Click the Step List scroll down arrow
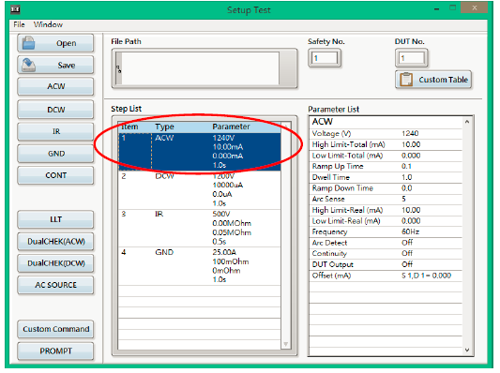The image size is (500, 373). tap(286, 344)
